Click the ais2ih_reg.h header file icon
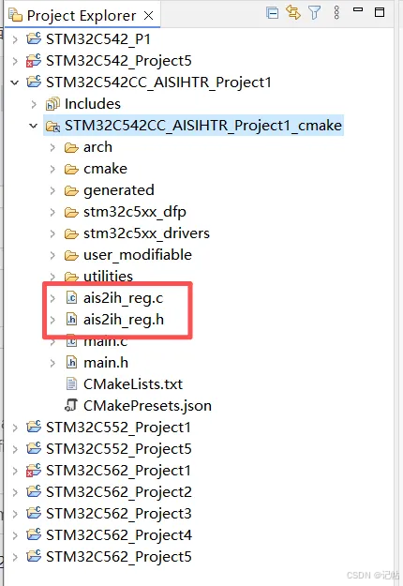Image resolution: width=403 pixels, height=586 pixels. tap(71, 320)
